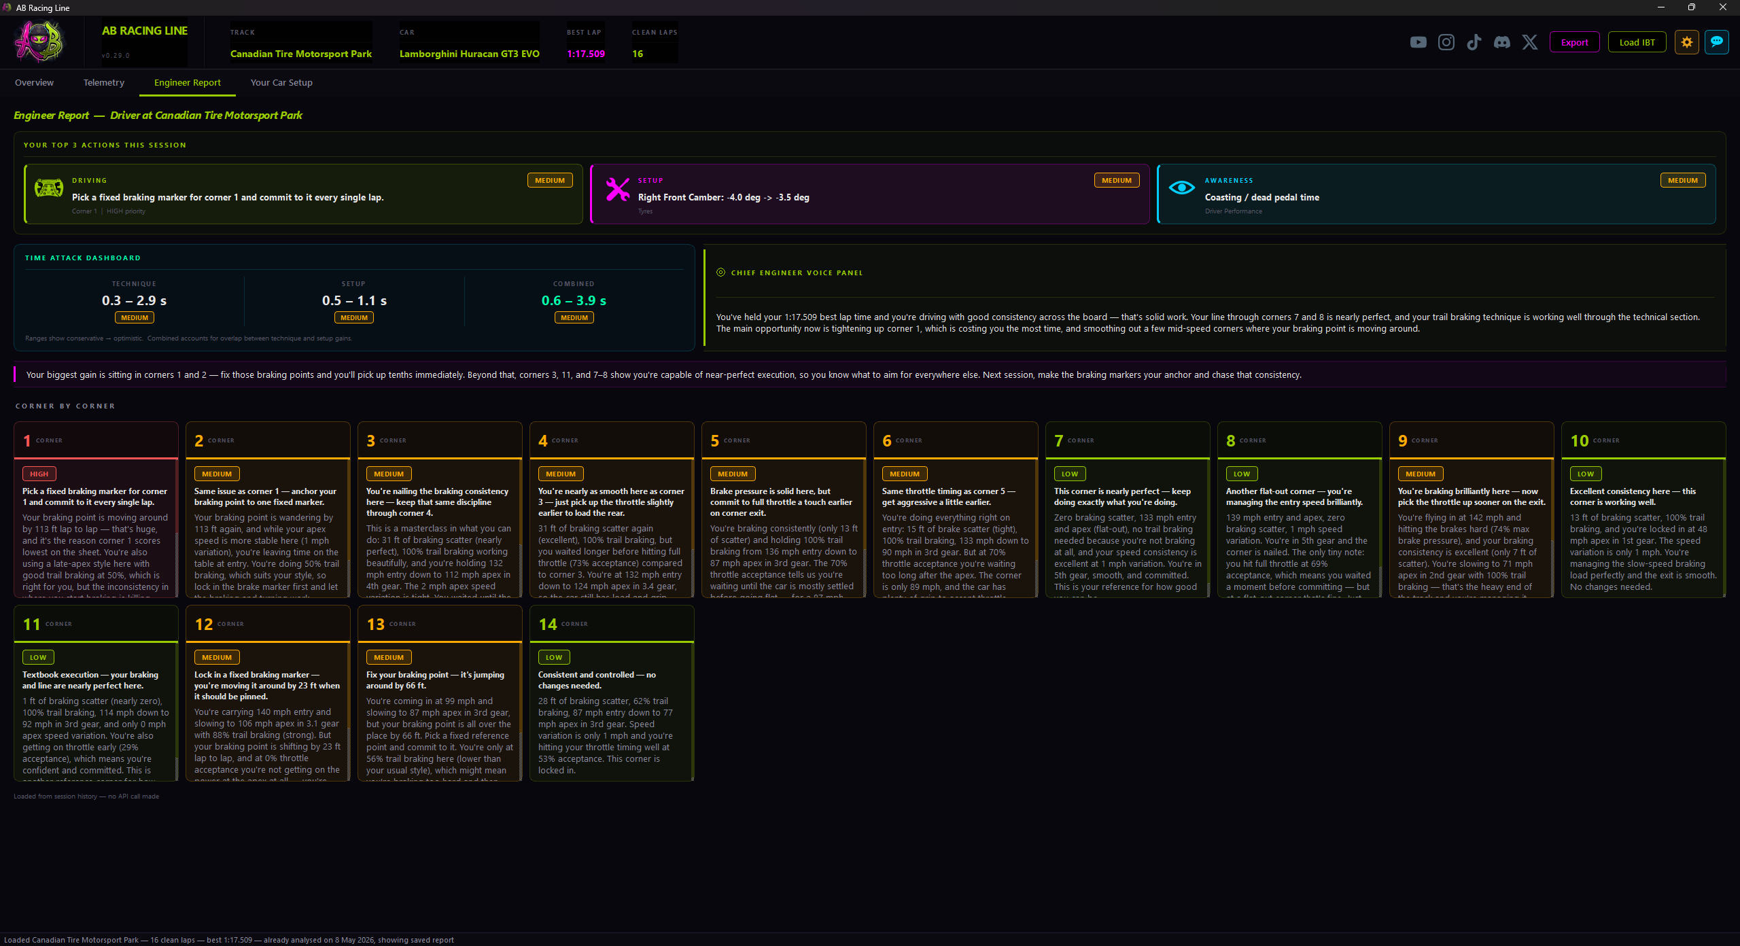This screenshot has height=946, width=1740.
Task: Click the wrench Setup icon
Action: click(x=617, y=189)
